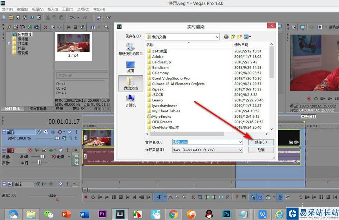Click the timeline transport Pause button
This screenshot has height=220, width=339.
(114, 197)
